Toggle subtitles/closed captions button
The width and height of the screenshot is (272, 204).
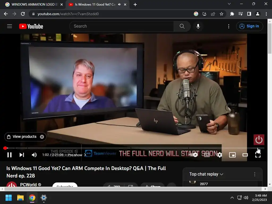pos(207,155)
